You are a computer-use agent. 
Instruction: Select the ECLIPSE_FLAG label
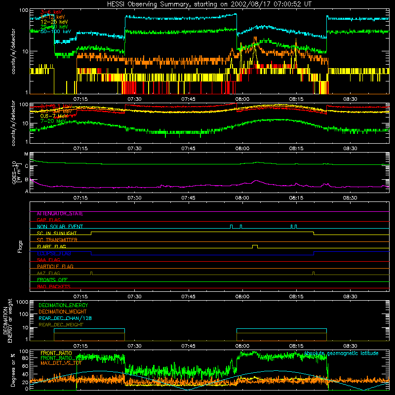point(54,253)
